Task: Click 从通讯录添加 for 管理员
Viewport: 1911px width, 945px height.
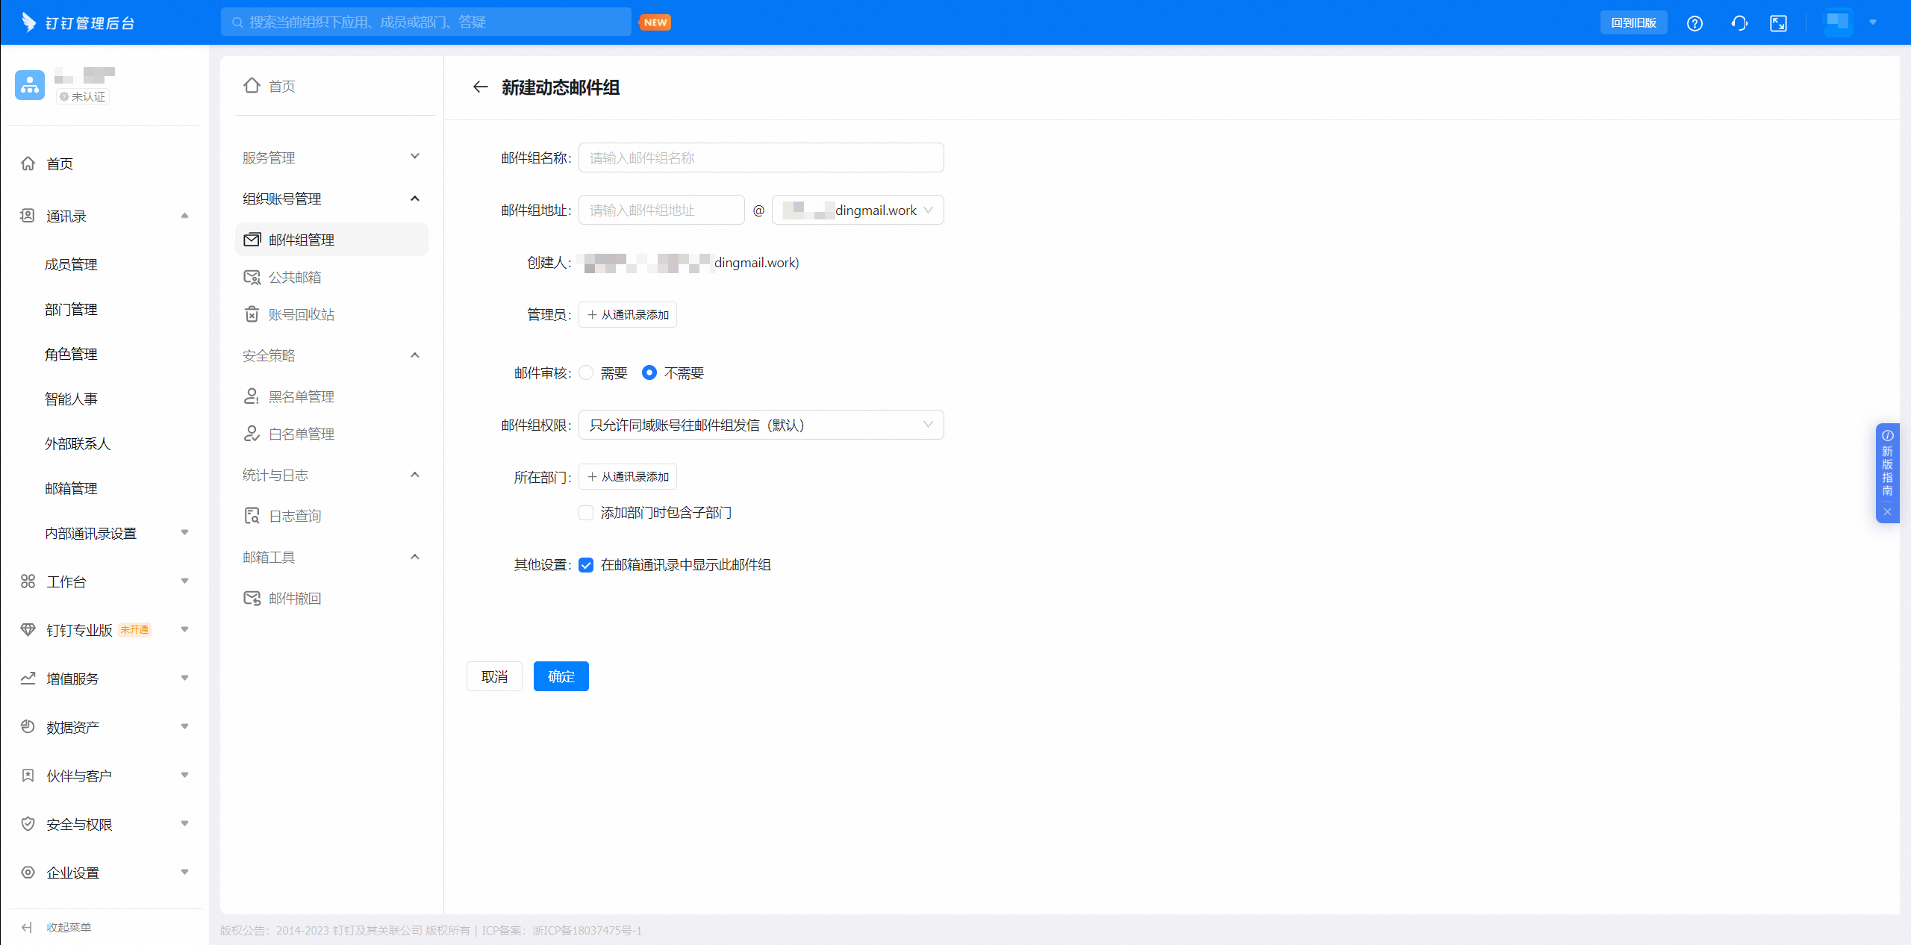Action: (628, 315)
